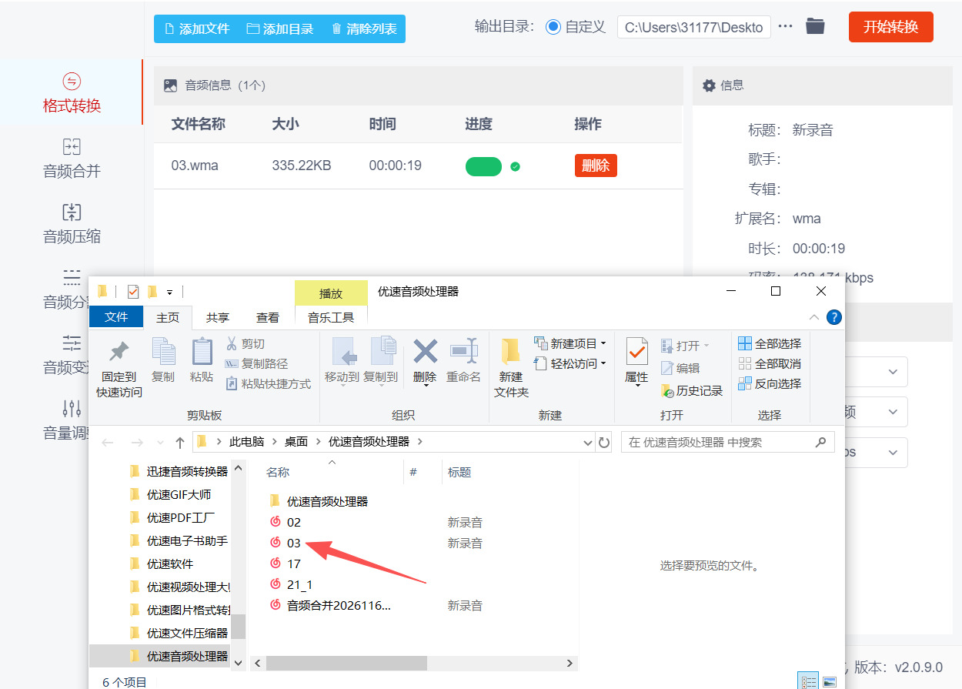
Task: Open the 格式转换 sidebar section
Action: click(72, 93)
